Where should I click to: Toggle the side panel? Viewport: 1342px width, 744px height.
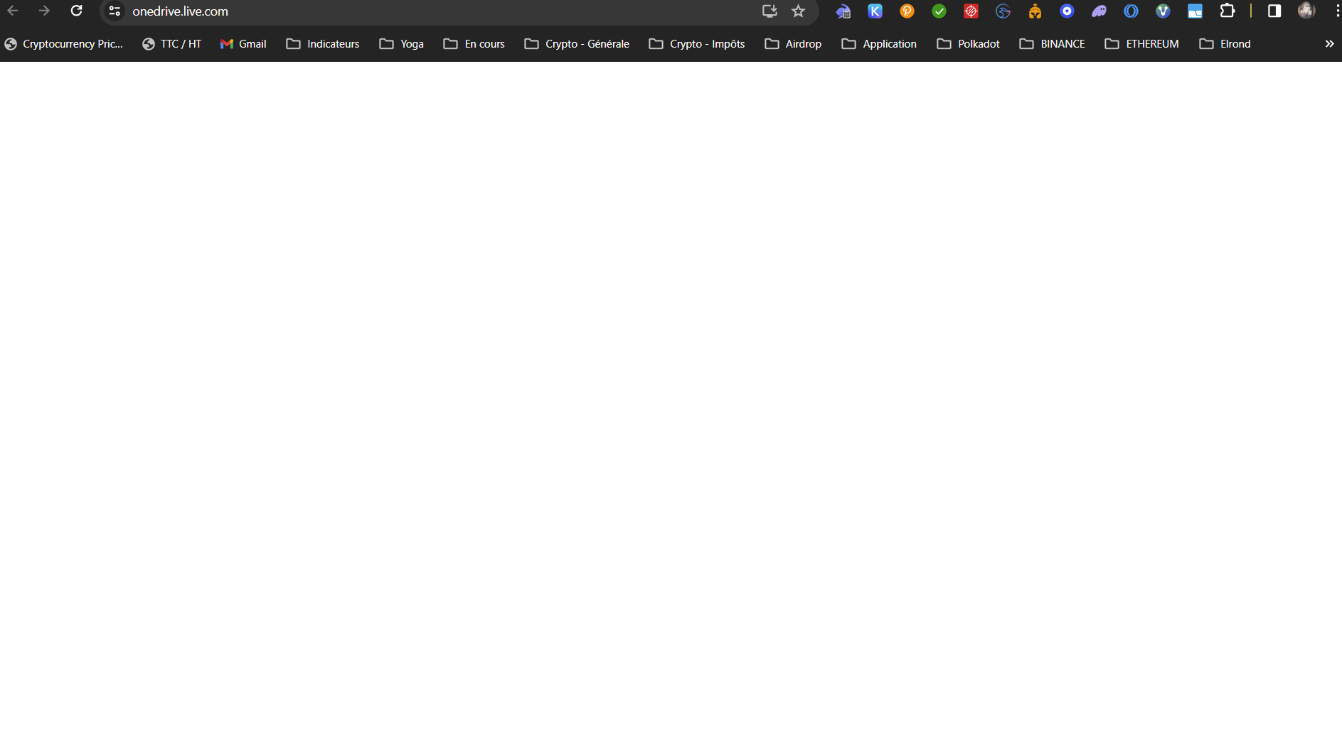coord(1274,11)
